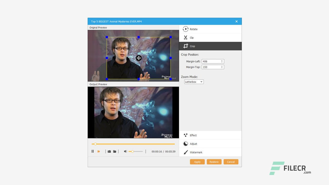Pause the video playback
This screenshot has height=185, width=329.
point(93,151)
